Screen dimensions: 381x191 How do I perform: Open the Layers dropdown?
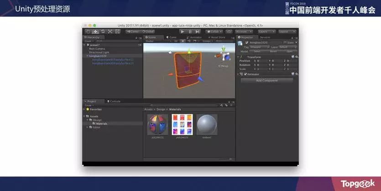pos(266,32)
